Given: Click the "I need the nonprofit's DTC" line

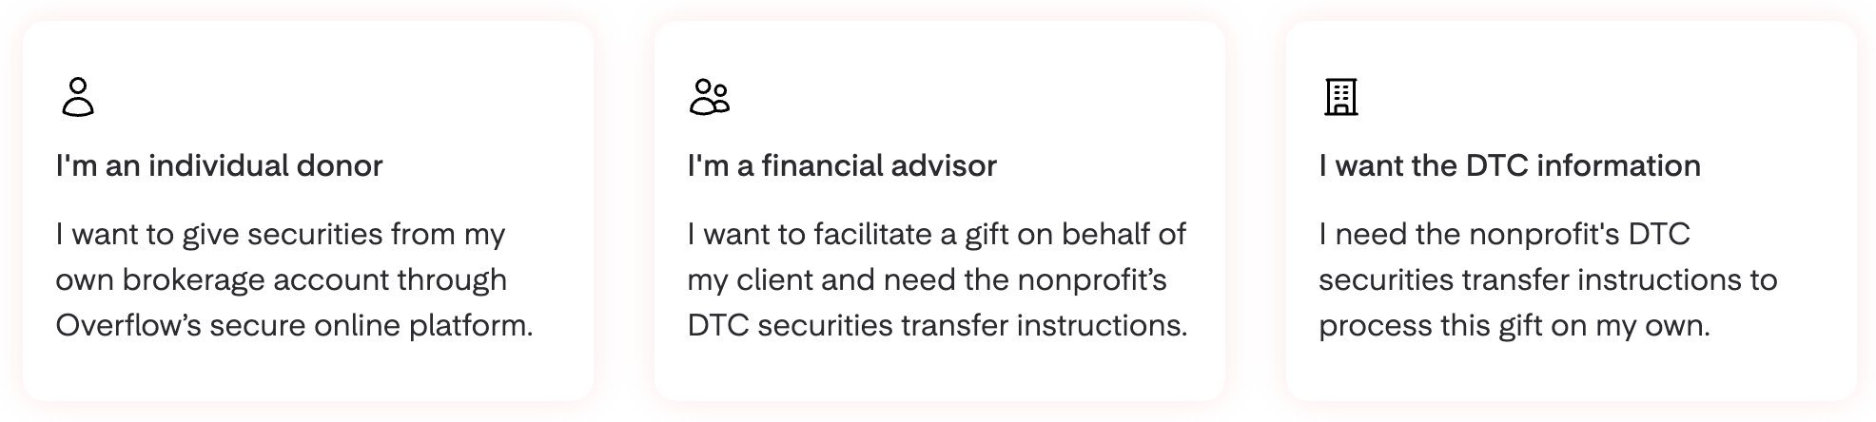Looking at the screenshot, I should (x=1504, y=235).
